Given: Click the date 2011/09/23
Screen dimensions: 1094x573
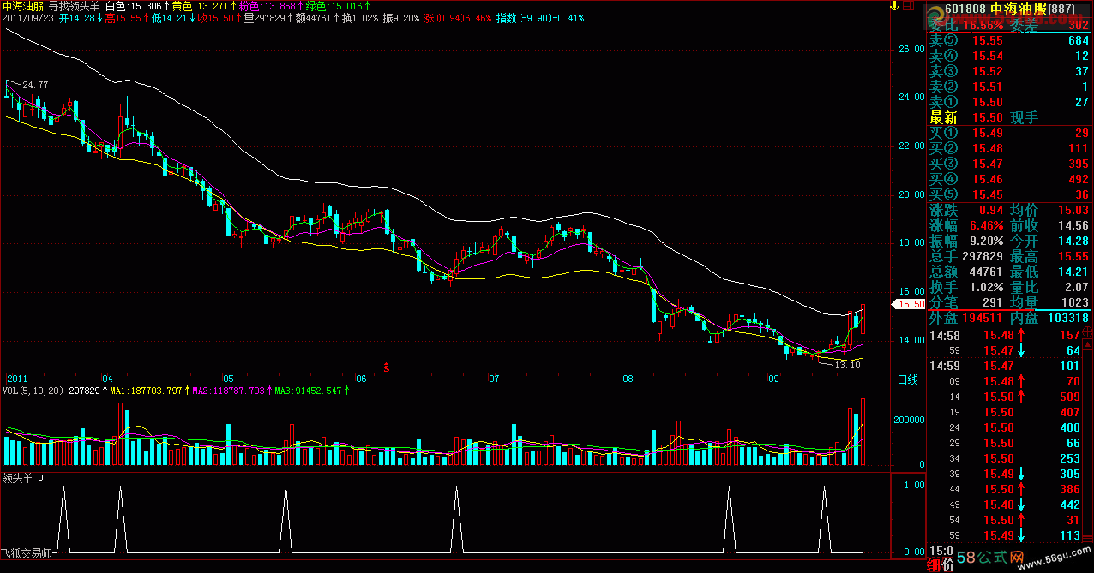Looking at the screenshot, I should tap(28, 17).
